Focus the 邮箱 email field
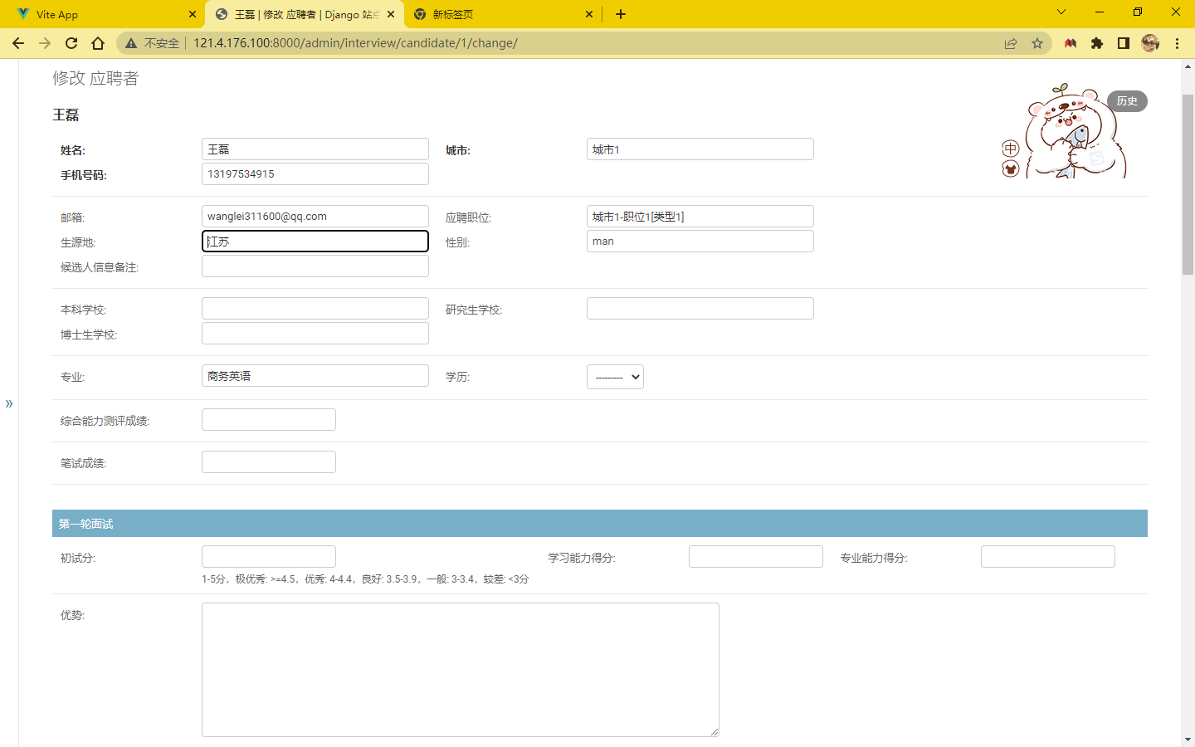This screenshot has width=1195, height=747. click(x=315, y=217)
